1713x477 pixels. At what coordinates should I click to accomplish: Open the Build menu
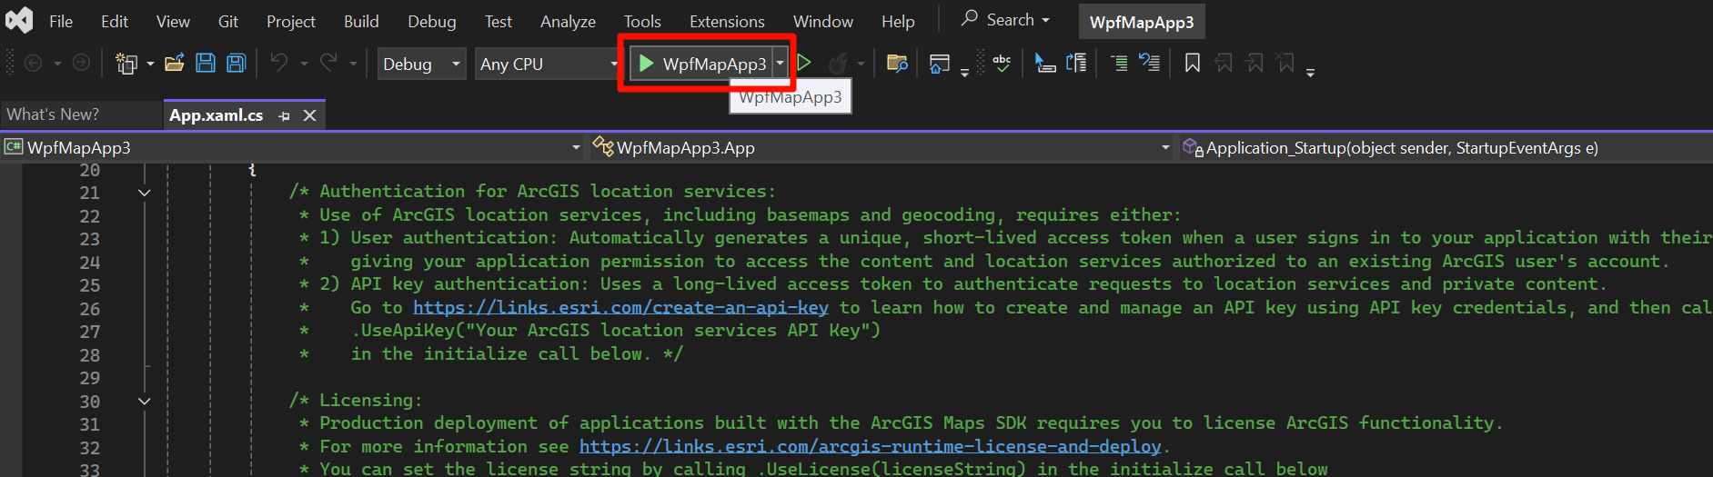click(361, 21)
